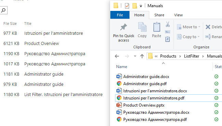Click Word icon of Administrator guide.docx
This screenshot has height=126, width=222.
(x=119, y=77)
